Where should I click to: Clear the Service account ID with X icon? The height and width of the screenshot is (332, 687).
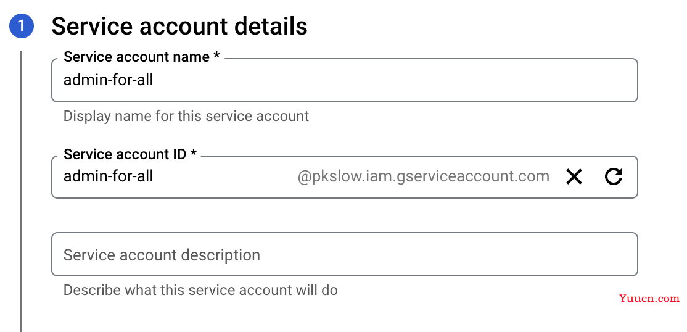(x=574, y=176)
